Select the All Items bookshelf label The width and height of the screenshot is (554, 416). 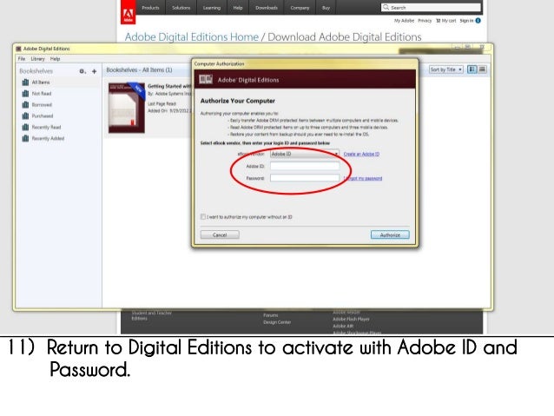point(41,83)
